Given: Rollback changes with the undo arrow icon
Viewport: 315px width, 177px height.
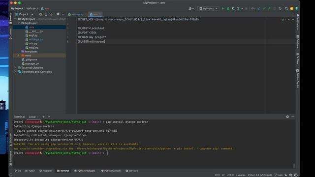Looking at the screenshot, I should [280, 9].
